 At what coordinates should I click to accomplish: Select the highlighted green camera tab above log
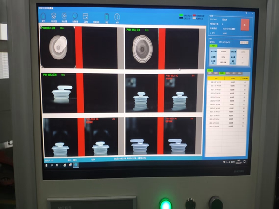click(222, 73)
